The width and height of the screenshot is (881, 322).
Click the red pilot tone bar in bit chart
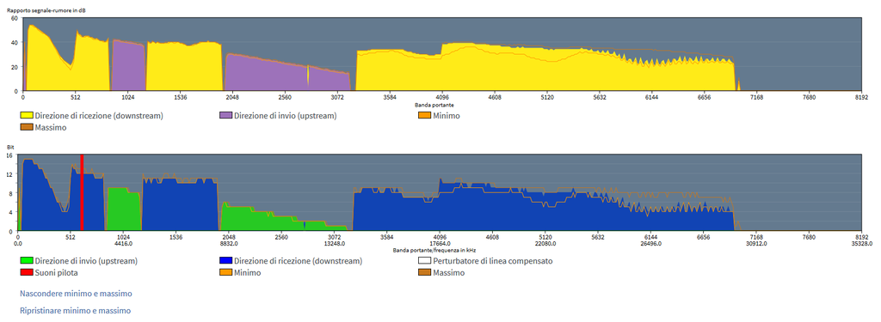[x=82, y=192]
